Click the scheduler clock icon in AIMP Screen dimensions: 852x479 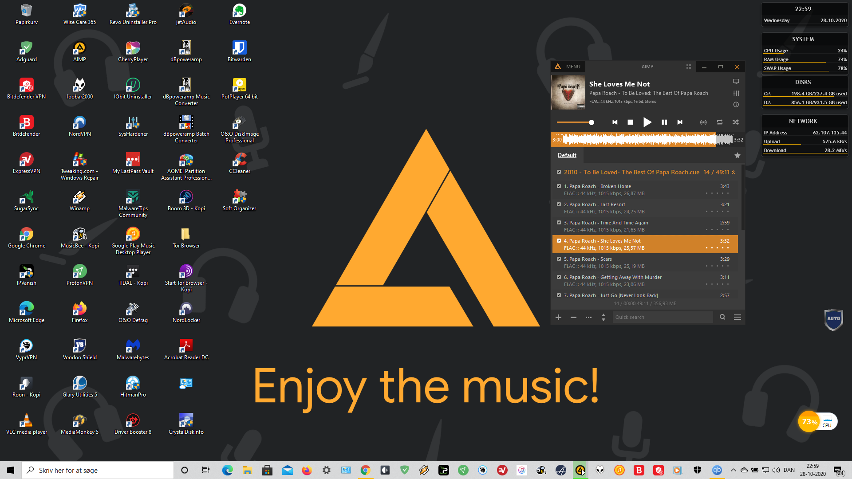click(736, 105)
